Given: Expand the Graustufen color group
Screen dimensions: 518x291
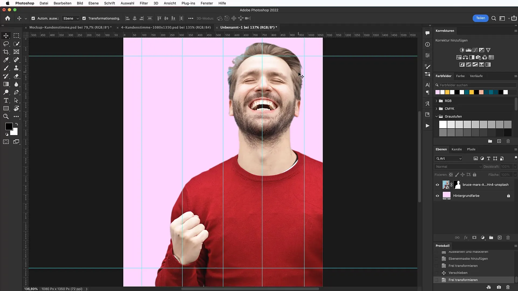Looking at the screenshot, I should click(436, 116).
